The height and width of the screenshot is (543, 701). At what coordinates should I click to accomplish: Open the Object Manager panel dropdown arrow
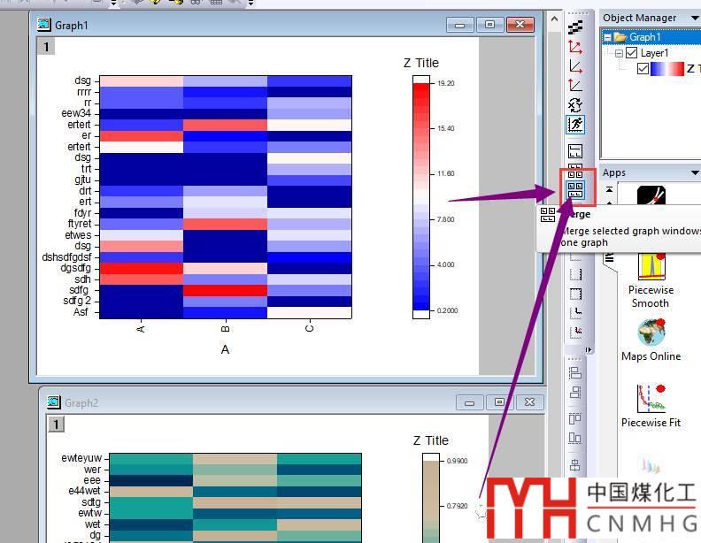pyautogui.click(x=693, y=18)
